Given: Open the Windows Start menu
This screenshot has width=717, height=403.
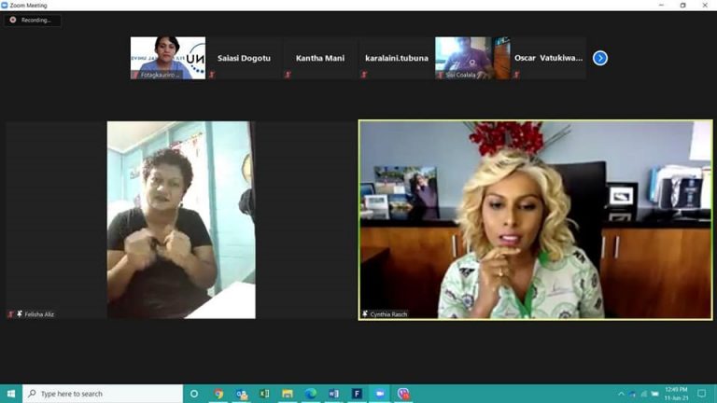Looking at the screenshot, I should pos(11,394).
